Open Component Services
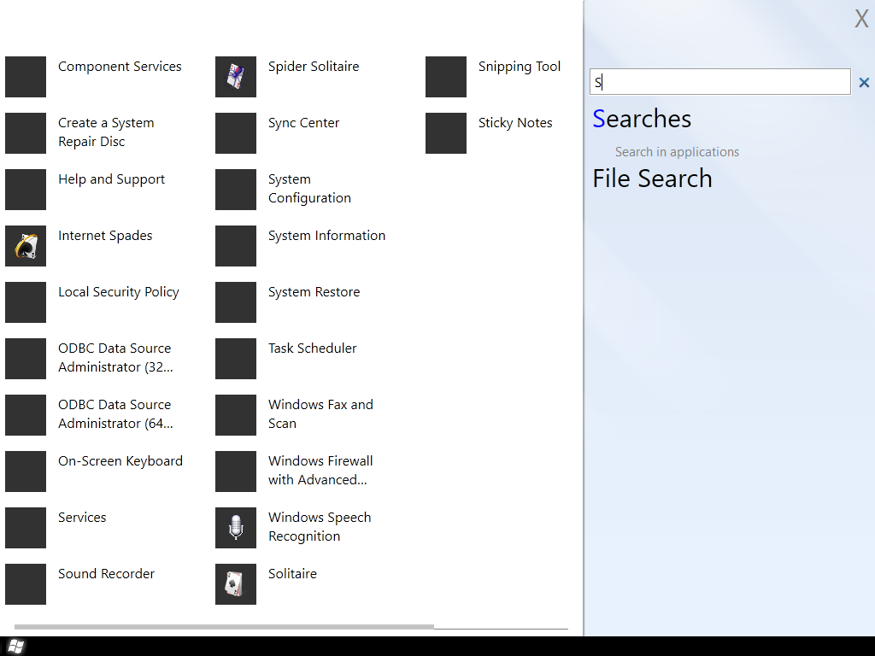The height and width of the screenshot is (656, 875). [120, 67]
